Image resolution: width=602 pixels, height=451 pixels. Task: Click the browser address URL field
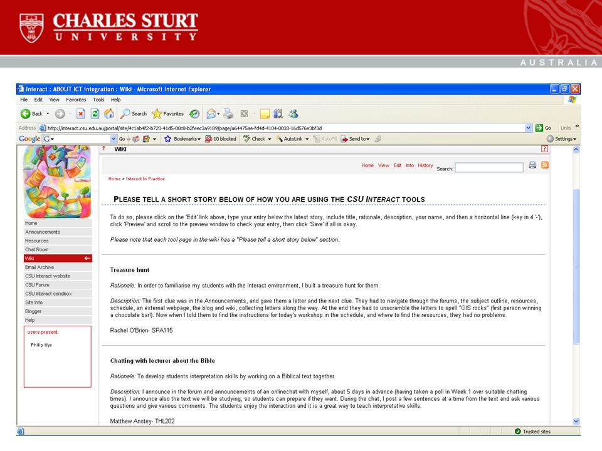285,128
